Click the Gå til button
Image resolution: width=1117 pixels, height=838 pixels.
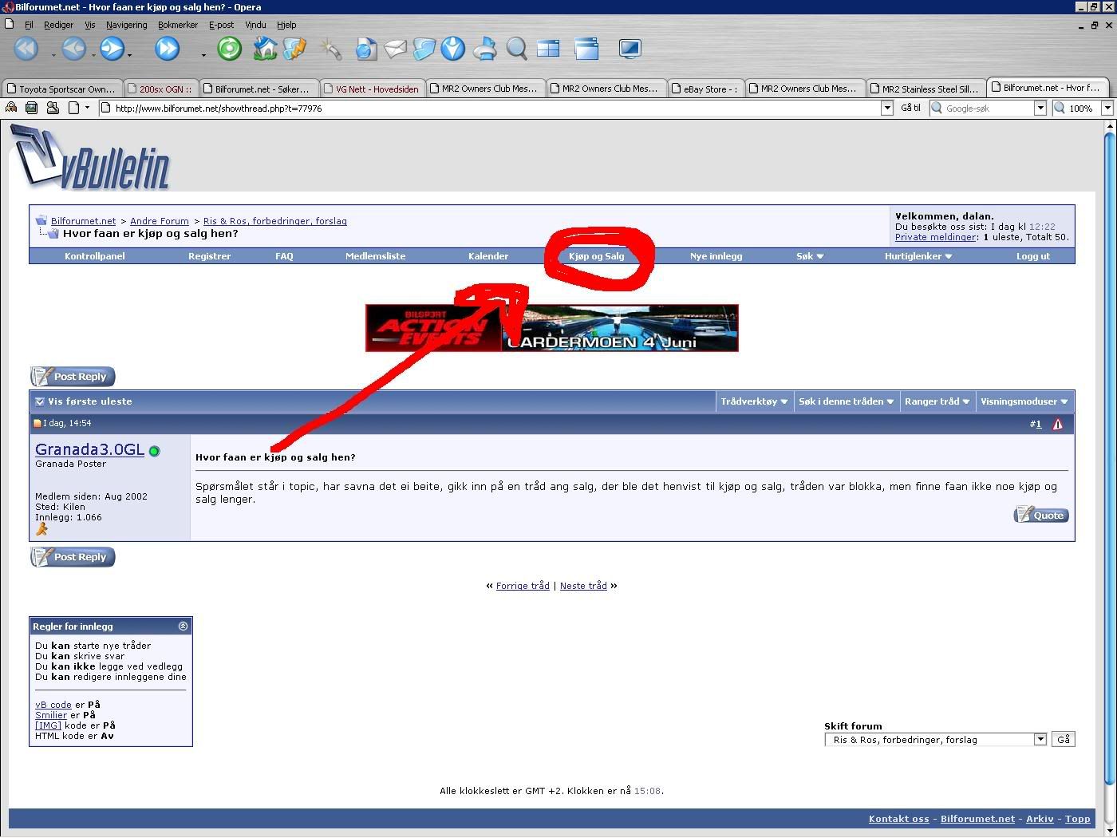[x=910, y=108]
